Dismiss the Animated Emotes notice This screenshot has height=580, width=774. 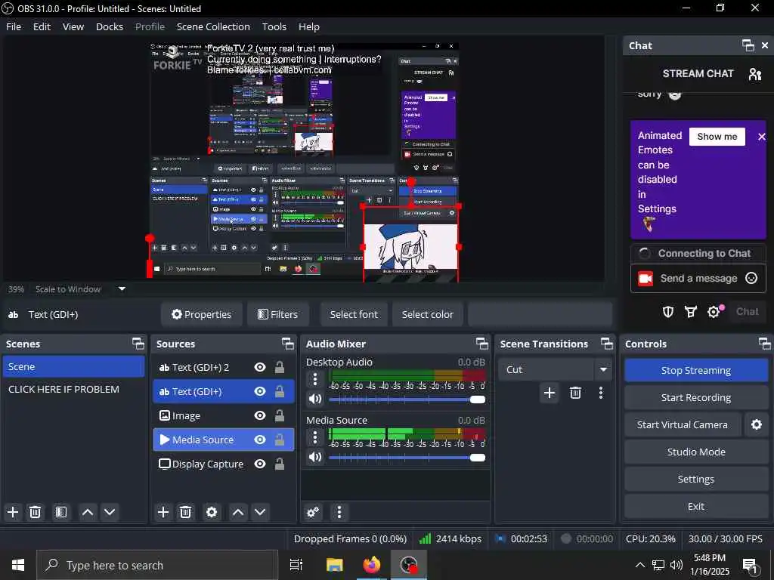[x=762, y=137]
